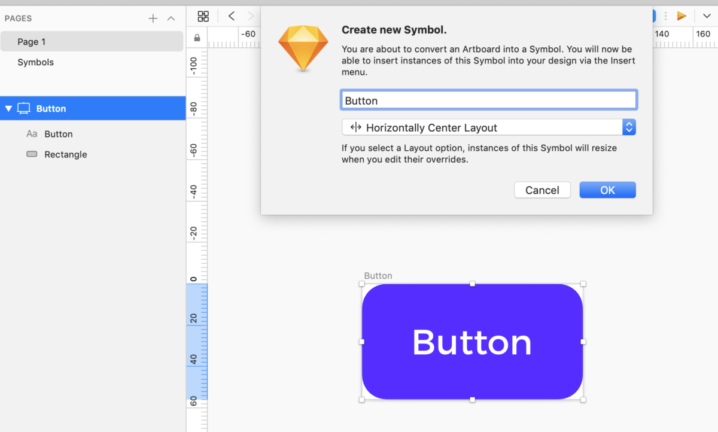Viewport: 718px width, 432px height.
Task: Click the symbol name input field
Action: tap(488, 99)
